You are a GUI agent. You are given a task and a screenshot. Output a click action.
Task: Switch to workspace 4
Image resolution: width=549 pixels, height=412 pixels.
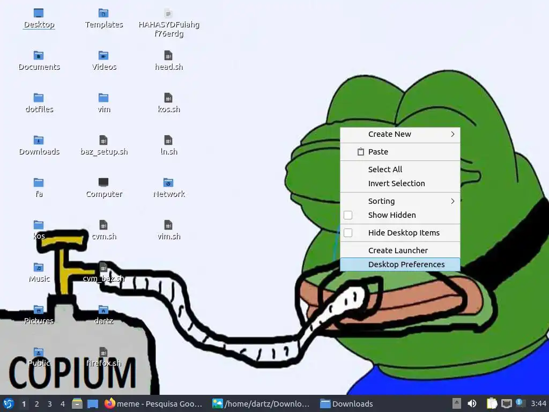(63, 404)
